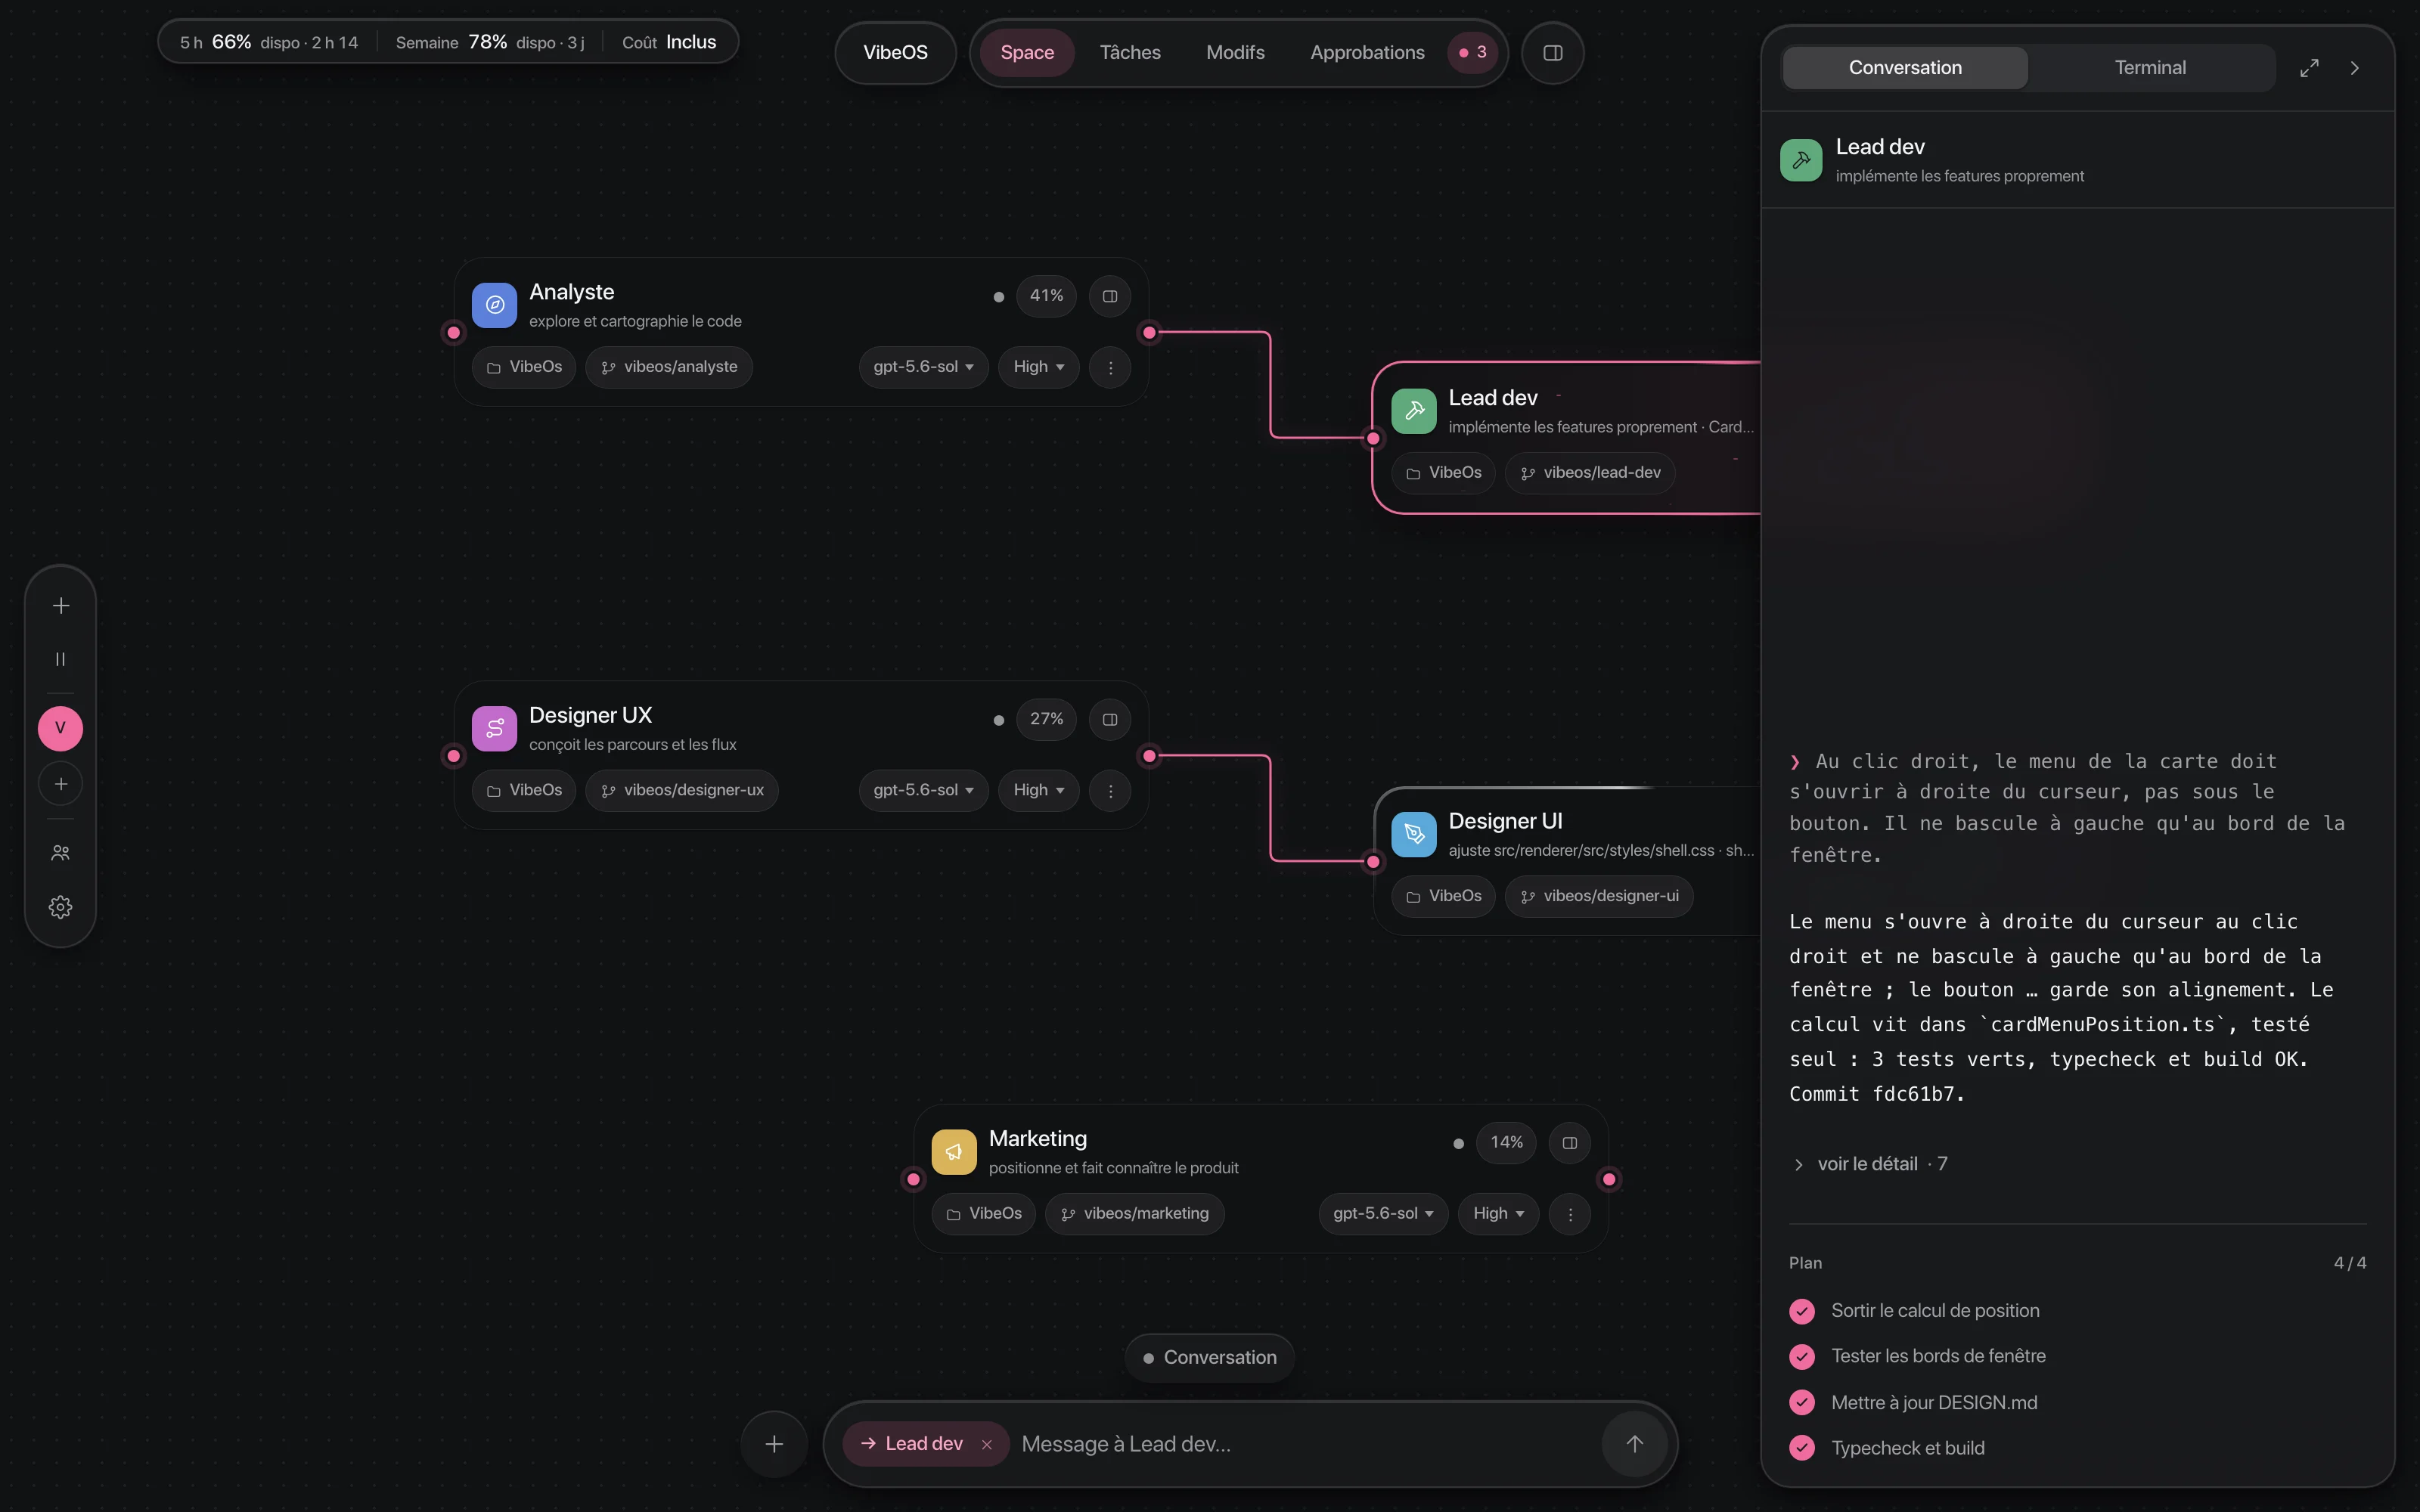Click the VibeOS project button

[x=895, y=53]
